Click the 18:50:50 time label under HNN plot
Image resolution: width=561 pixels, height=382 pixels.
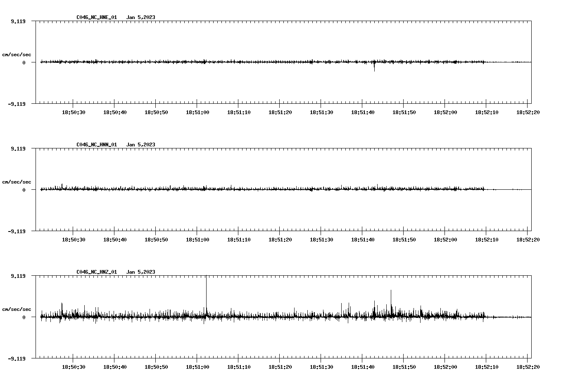coord(156,239)
